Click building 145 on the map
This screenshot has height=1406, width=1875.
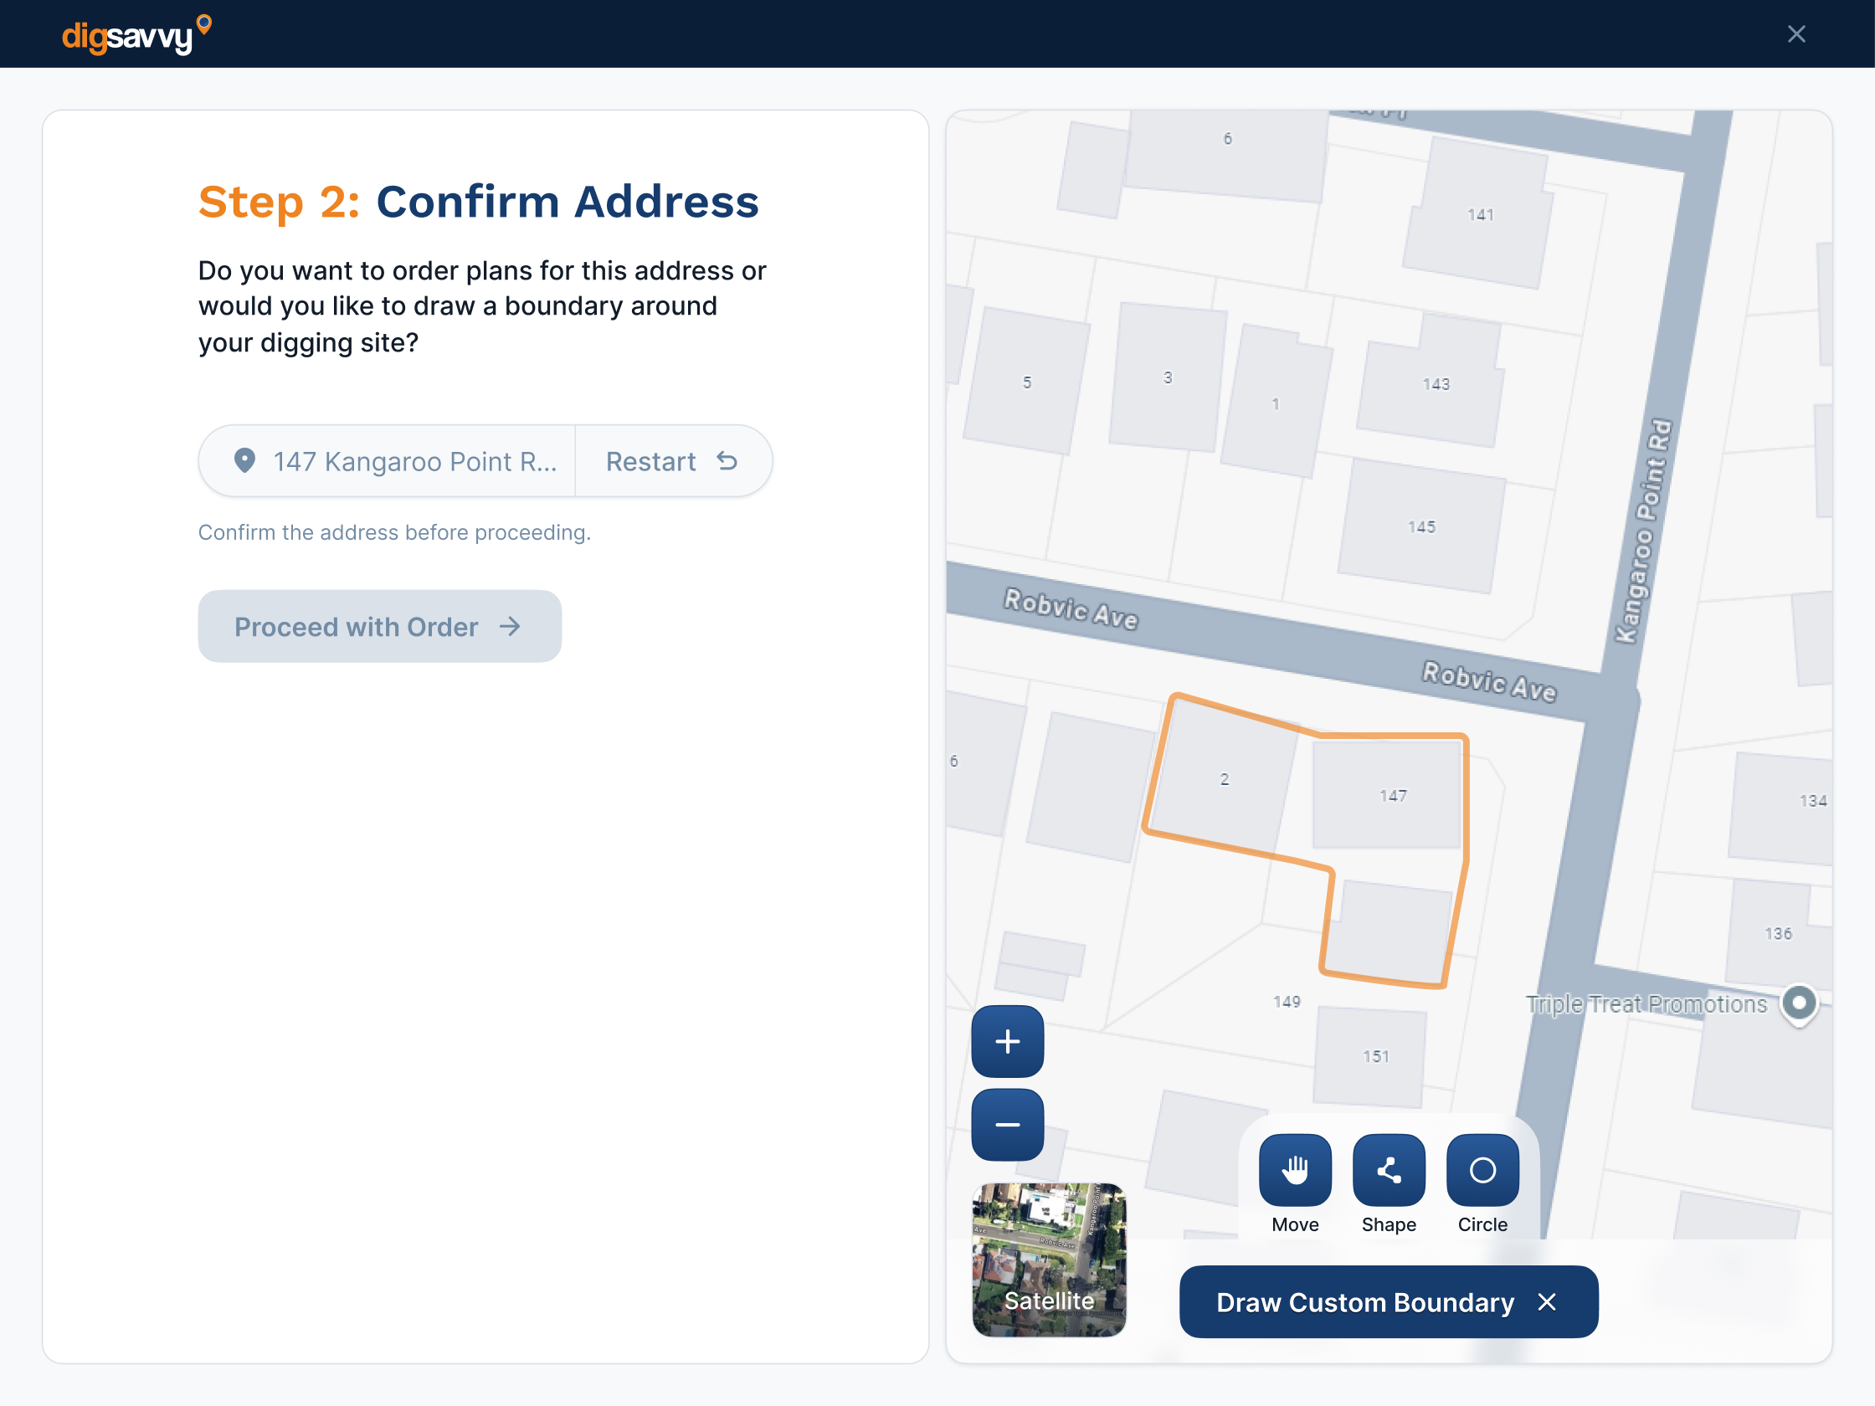[x=1420, y=526]
